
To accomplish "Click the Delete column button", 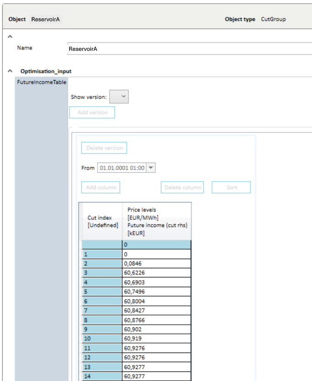I will pos(183,187).
